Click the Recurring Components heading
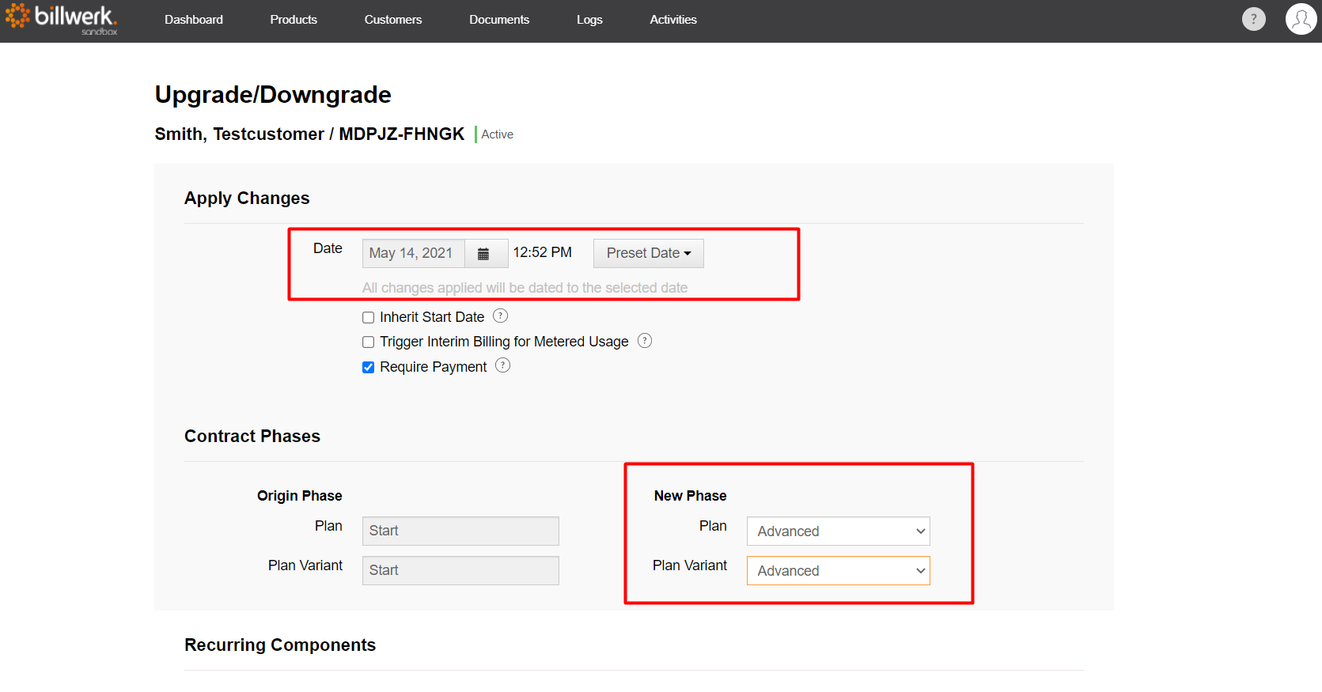 pos(280,645)
